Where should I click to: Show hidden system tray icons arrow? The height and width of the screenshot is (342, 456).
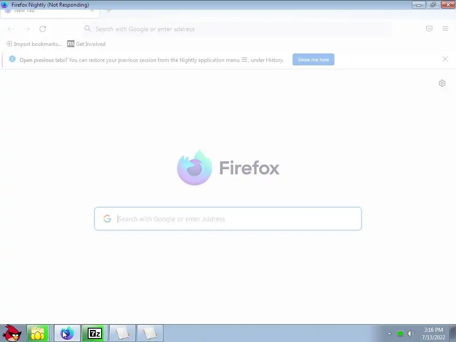coord(389,334)
